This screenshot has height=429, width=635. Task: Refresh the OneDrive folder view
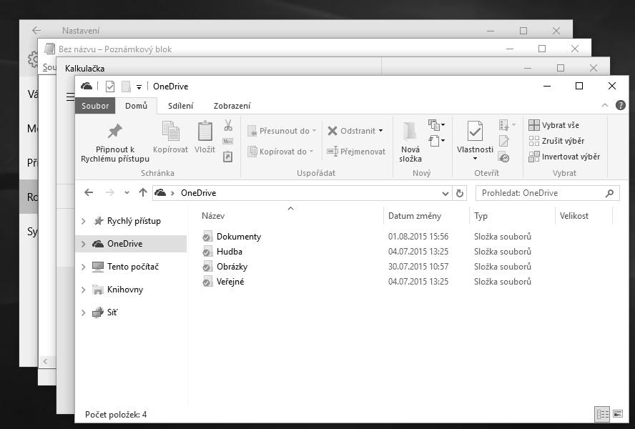pos(460,193)
